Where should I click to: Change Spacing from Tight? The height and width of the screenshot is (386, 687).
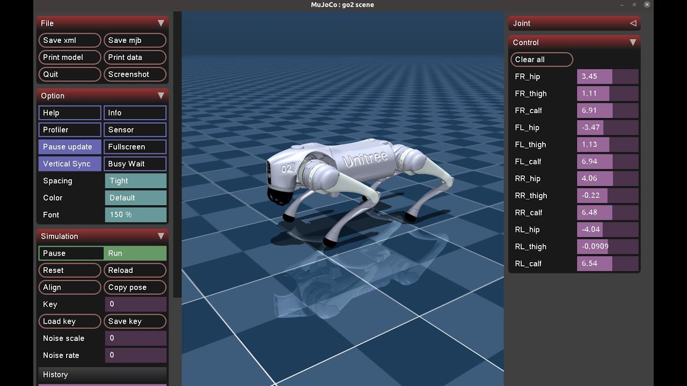136,181
